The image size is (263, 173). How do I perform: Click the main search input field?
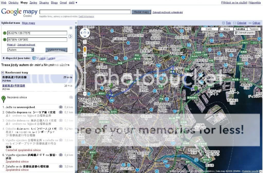click(85, 12)
